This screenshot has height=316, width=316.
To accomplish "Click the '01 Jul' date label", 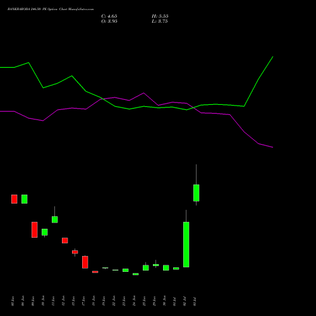I will (x=174, y=301).
